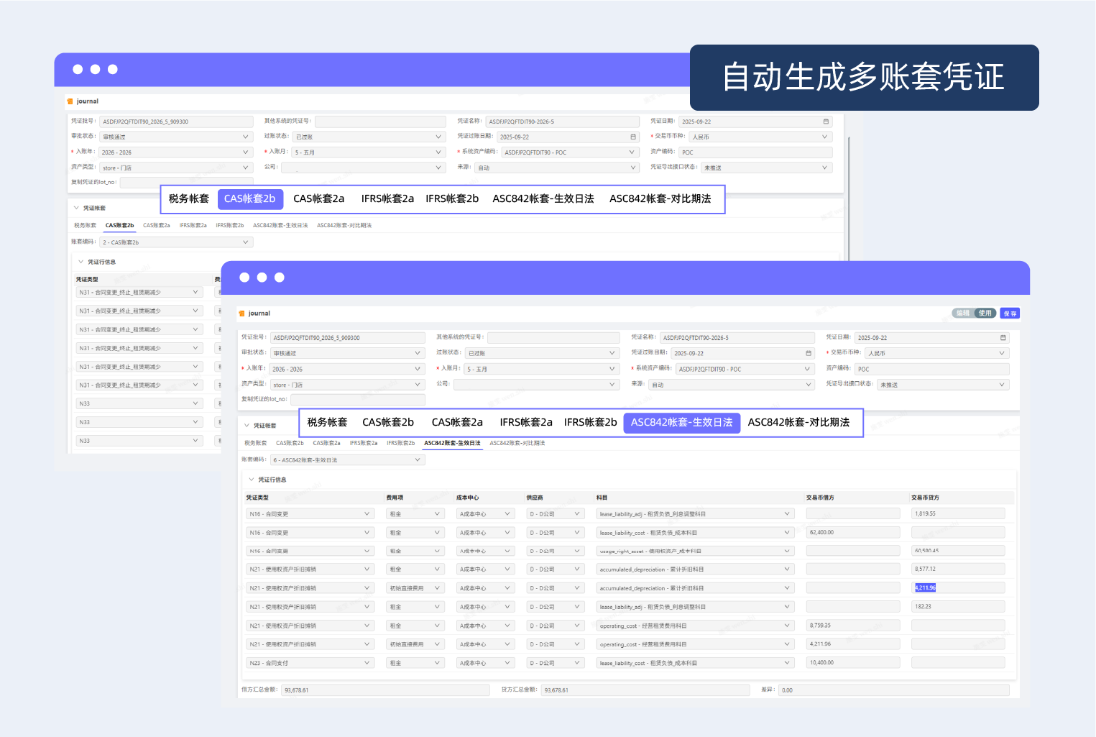The height and width of the screenshot is (737, 1096).
Task: Open the 审批状态 dropdown in the front window
Action: coord(348,353)
